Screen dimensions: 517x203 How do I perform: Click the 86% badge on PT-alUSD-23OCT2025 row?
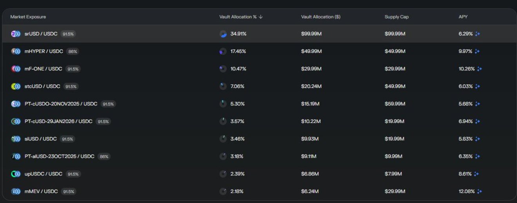point(104,156)
